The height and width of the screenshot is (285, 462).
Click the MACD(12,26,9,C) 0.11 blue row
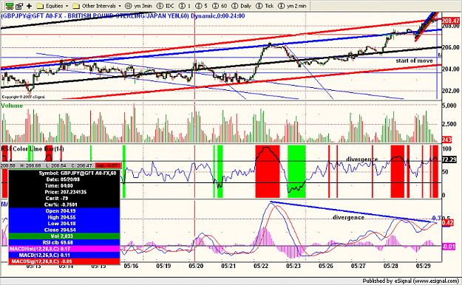[x=64, y=255]
